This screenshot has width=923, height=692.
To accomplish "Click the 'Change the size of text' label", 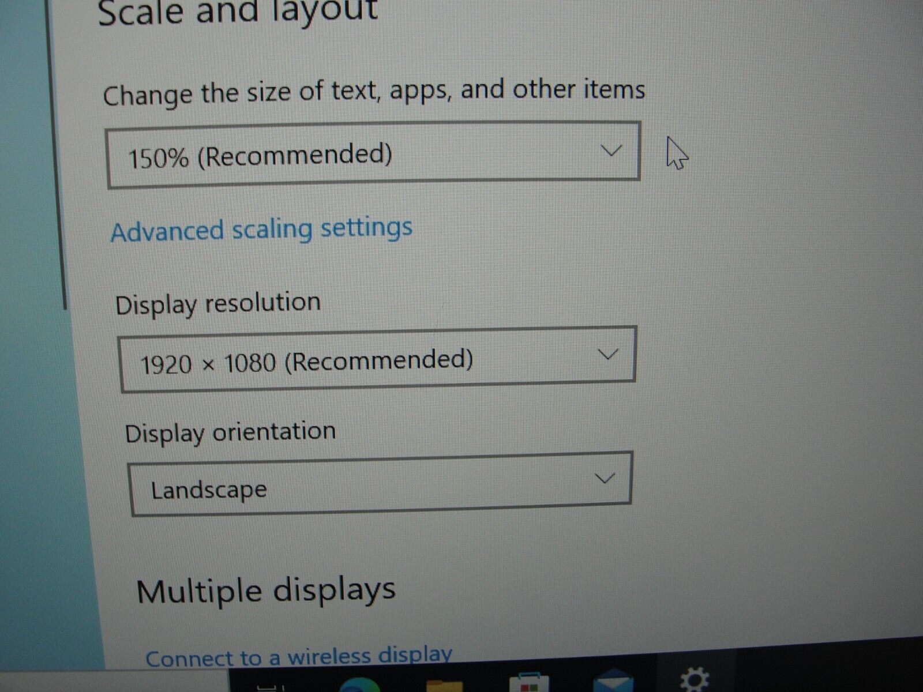I will (x=374, y=92).
